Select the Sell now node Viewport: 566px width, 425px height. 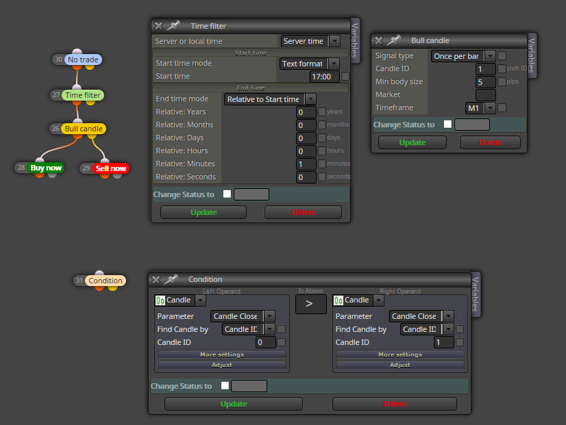click(110, 168)
